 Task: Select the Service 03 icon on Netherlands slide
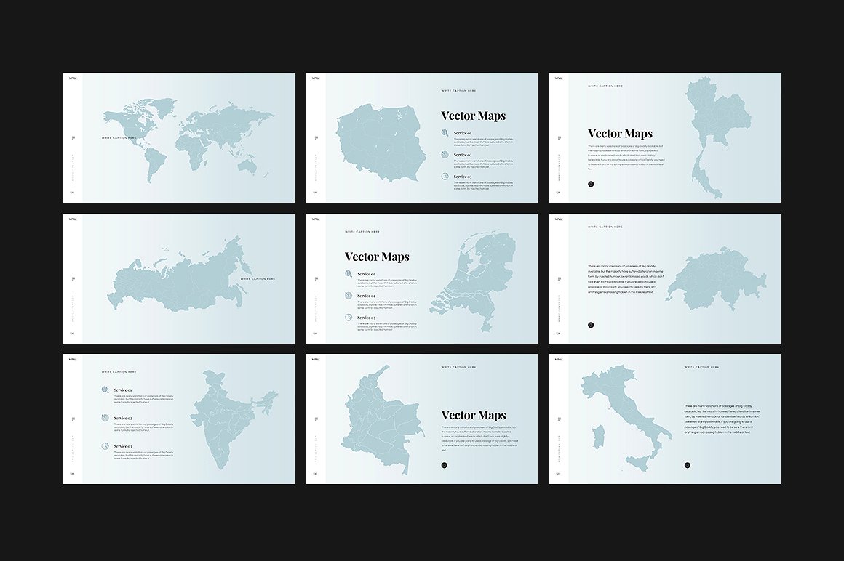click(348, 317)
